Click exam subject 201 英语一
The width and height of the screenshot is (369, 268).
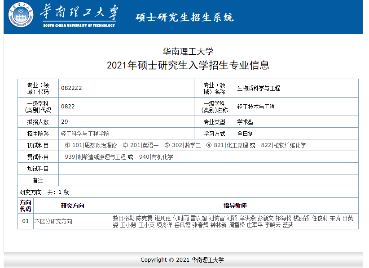point(144,145)
